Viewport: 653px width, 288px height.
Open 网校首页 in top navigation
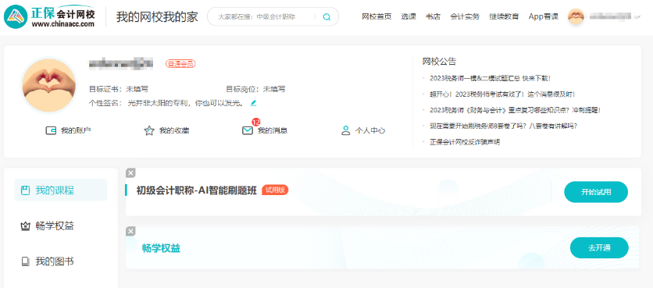376,16
